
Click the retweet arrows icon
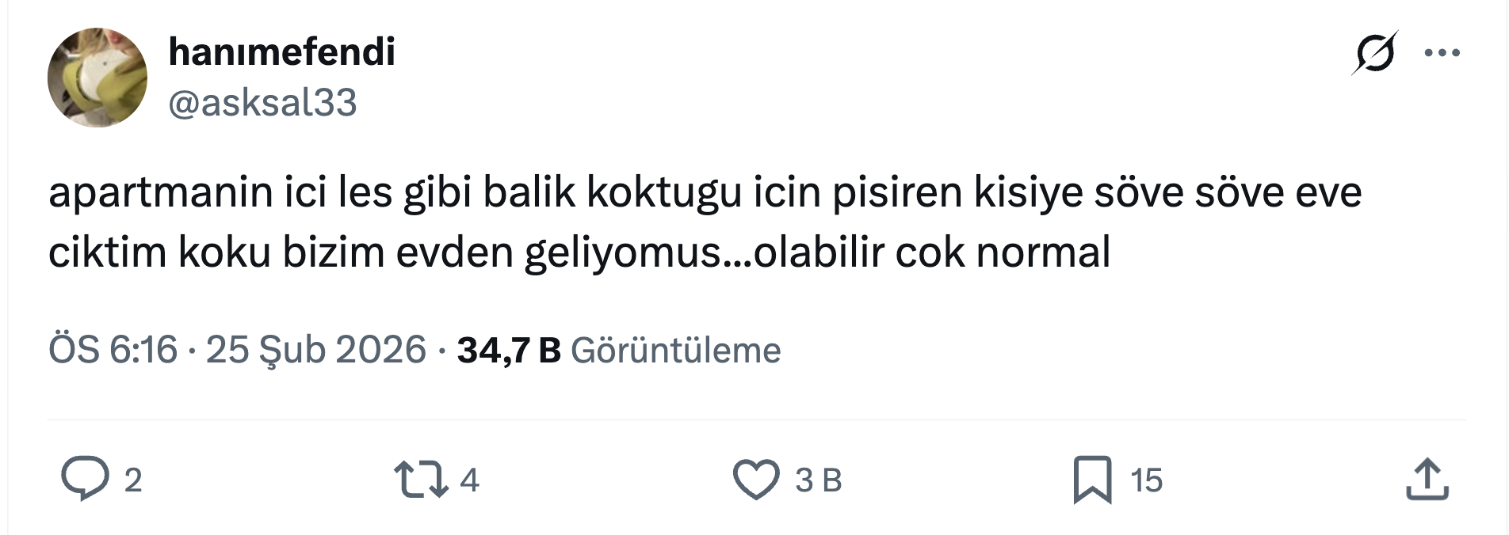click(421, 480)
